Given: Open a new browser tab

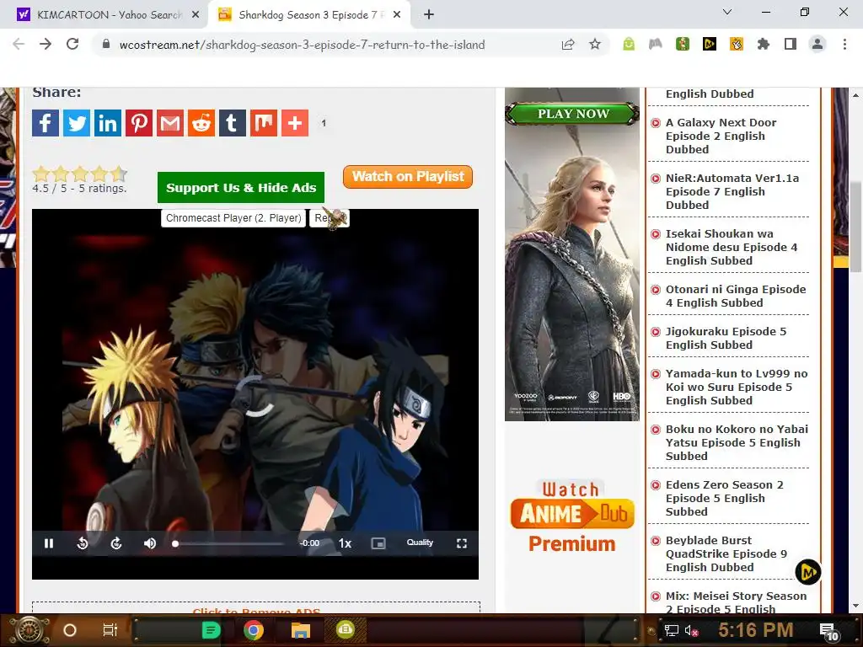Looking at the screenshot, I should [x=429, y=15].
